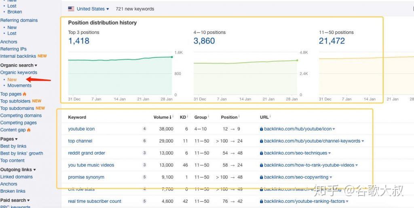The width and height of the screenshot is (414, 208).
Task: Click the flame icon beside Top pages
Action: [25, 94]
